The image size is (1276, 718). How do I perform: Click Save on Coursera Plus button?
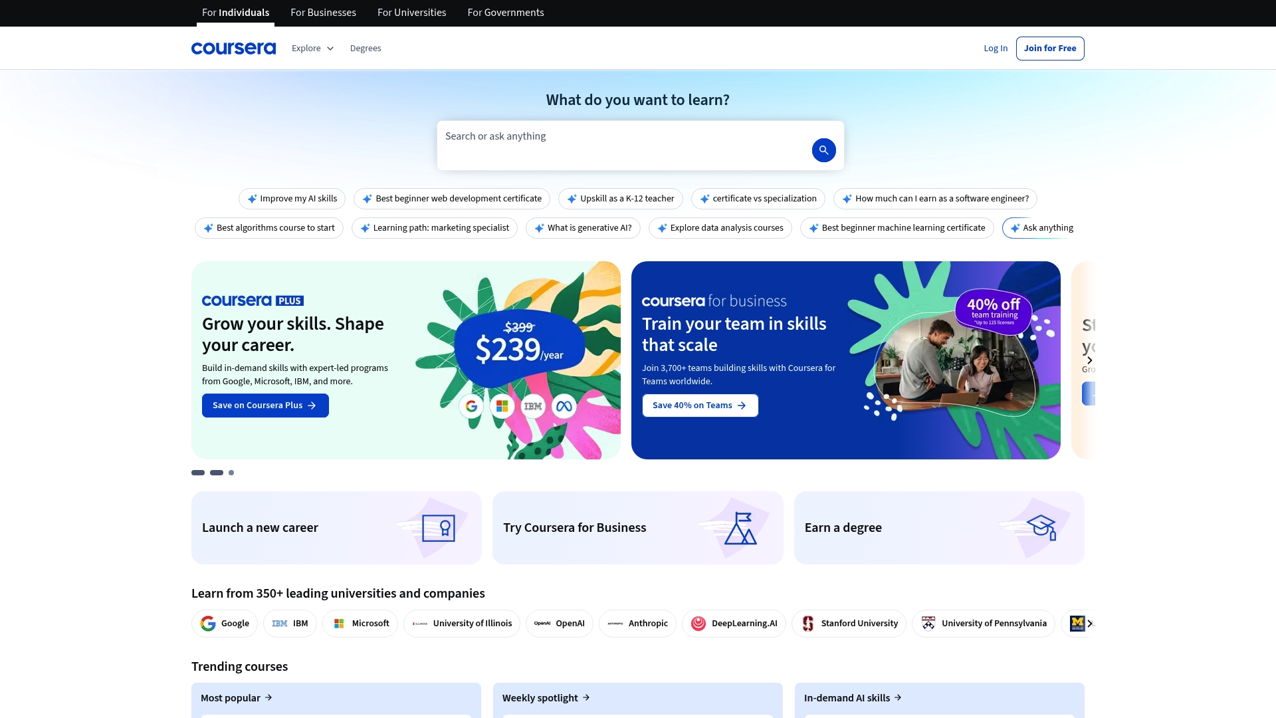(x=265, y=406)
